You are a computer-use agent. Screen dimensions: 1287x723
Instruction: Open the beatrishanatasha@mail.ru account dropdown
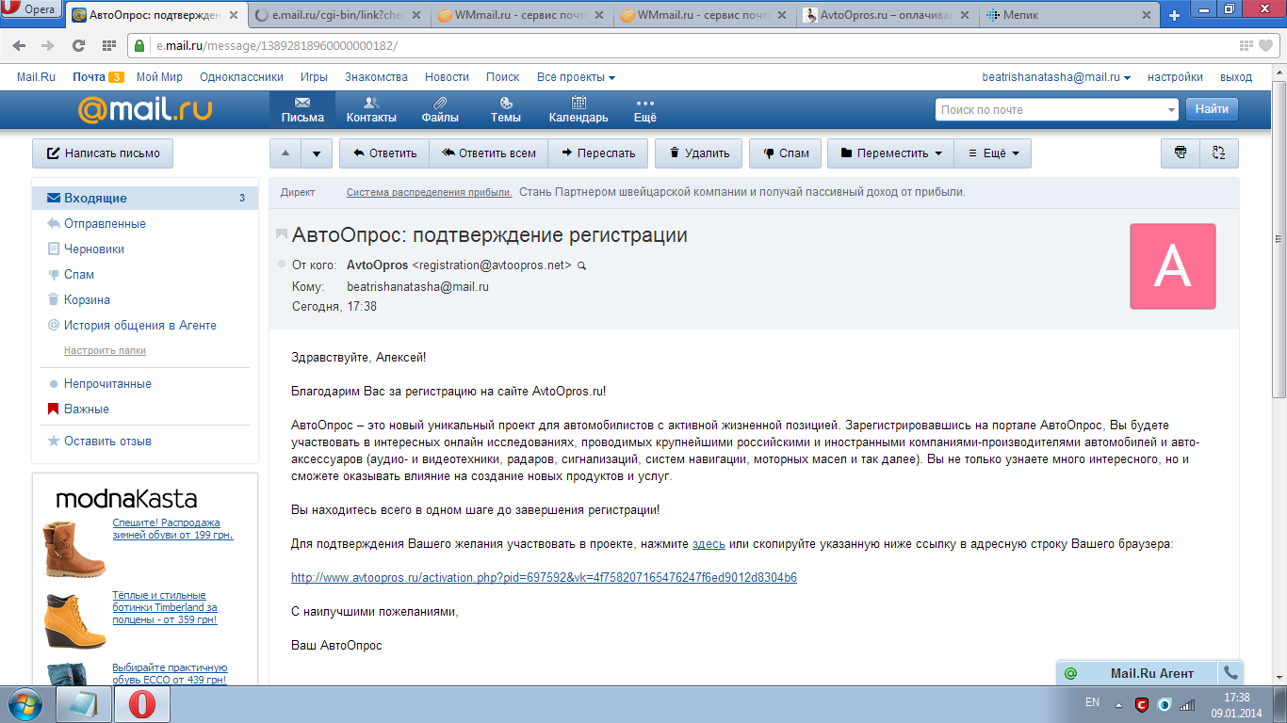[1056, 77]
